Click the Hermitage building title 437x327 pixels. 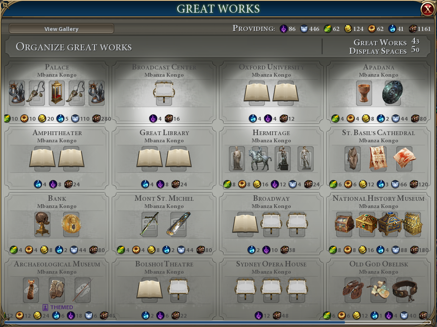point(271,133)
